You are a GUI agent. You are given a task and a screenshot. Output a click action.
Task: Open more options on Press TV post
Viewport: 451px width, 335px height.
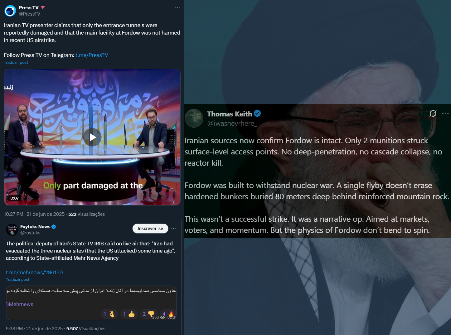tap(177, 8)
